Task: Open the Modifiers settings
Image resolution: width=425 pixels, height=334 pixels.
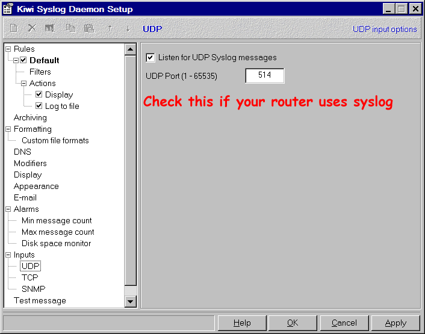Action: coord(30,163)
